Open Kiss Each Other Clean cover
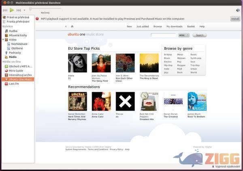243x171 pixels. click(x=125, y=63)
